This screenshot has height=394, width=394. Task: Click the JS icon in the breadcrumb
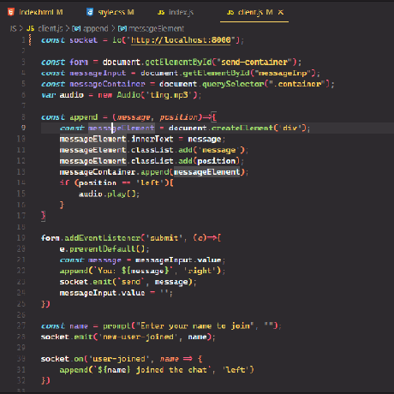click(x=30, y=28)
